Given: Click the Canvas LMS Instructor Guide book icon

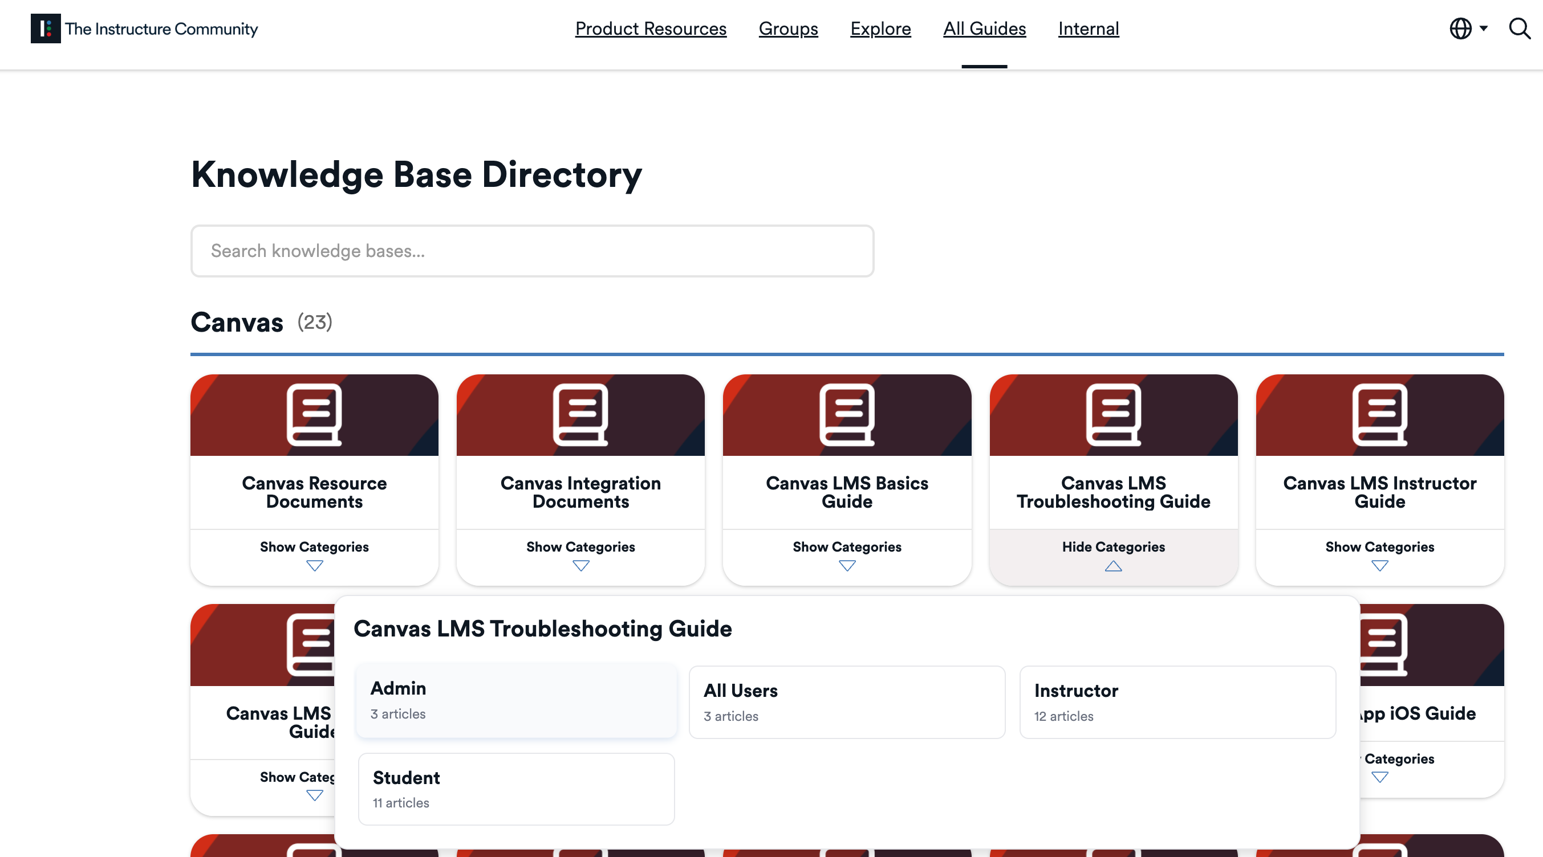Looking at the screenshot, I should 1379,415.
